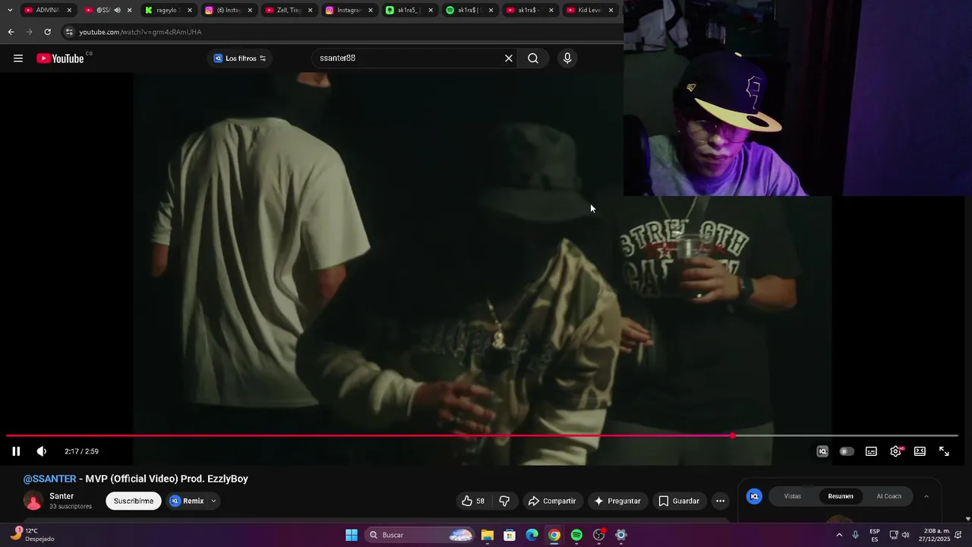Open Spotify from the taskbar
This screenshot has width=972, height=547.
click(x=576, y=535)
